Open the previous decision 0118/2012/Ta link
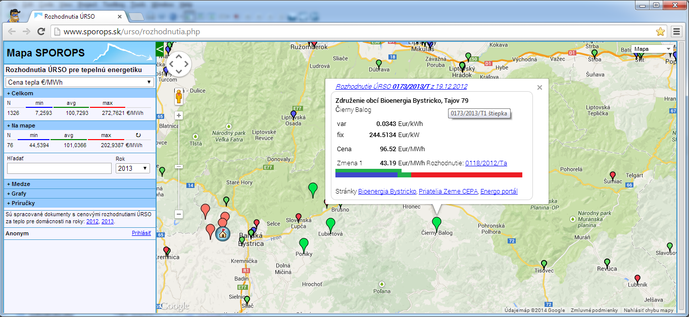Image resolution: width=689 pixels, height=317 pixels. 486,163
